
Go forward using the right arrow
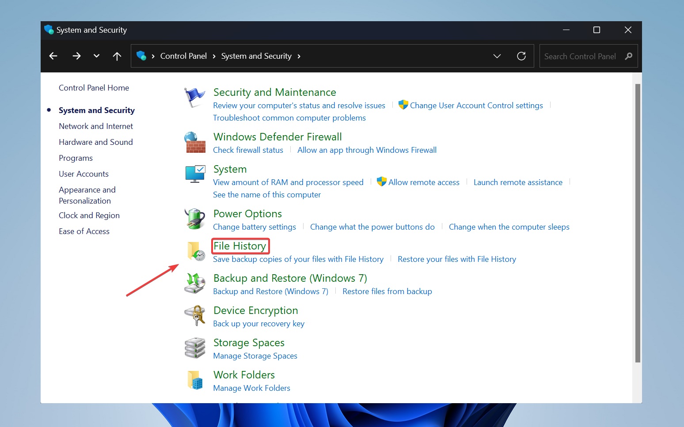click(76, 56)
